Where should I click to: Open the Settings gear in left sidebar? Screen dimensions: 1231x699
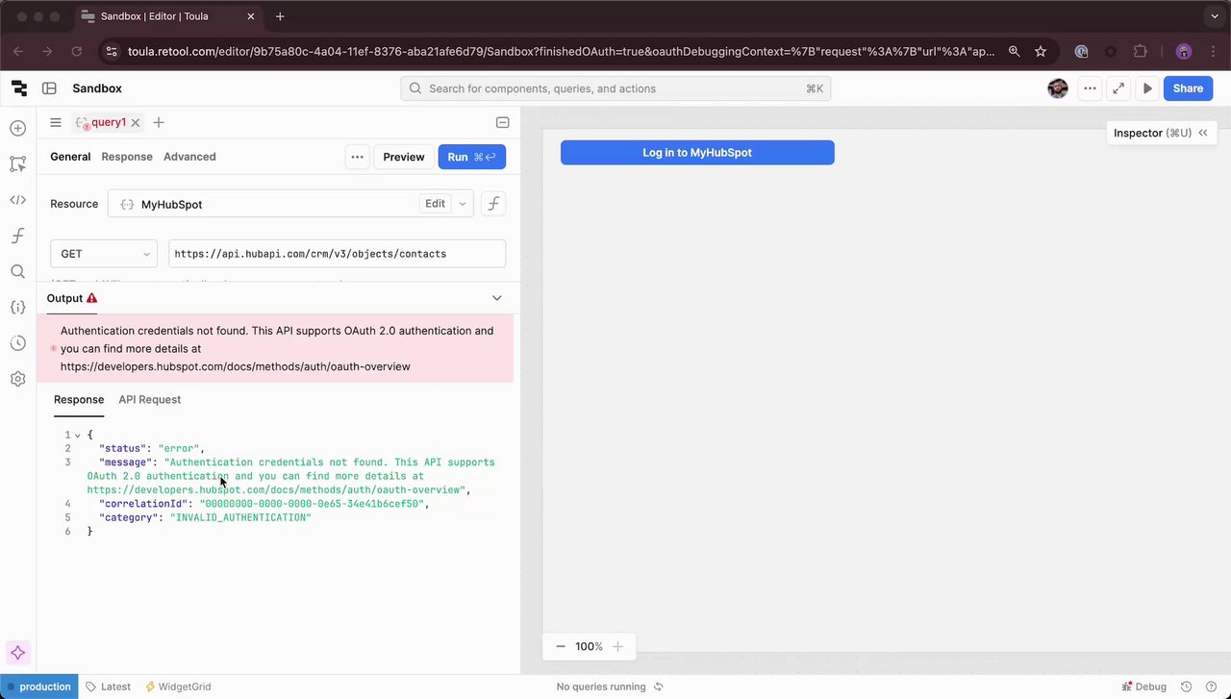coord(17,379)
